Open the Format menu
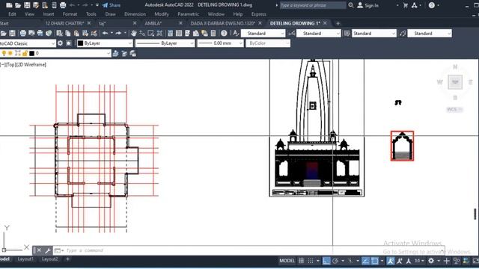The width and height of the screenshot is (479, 269). 70,14
